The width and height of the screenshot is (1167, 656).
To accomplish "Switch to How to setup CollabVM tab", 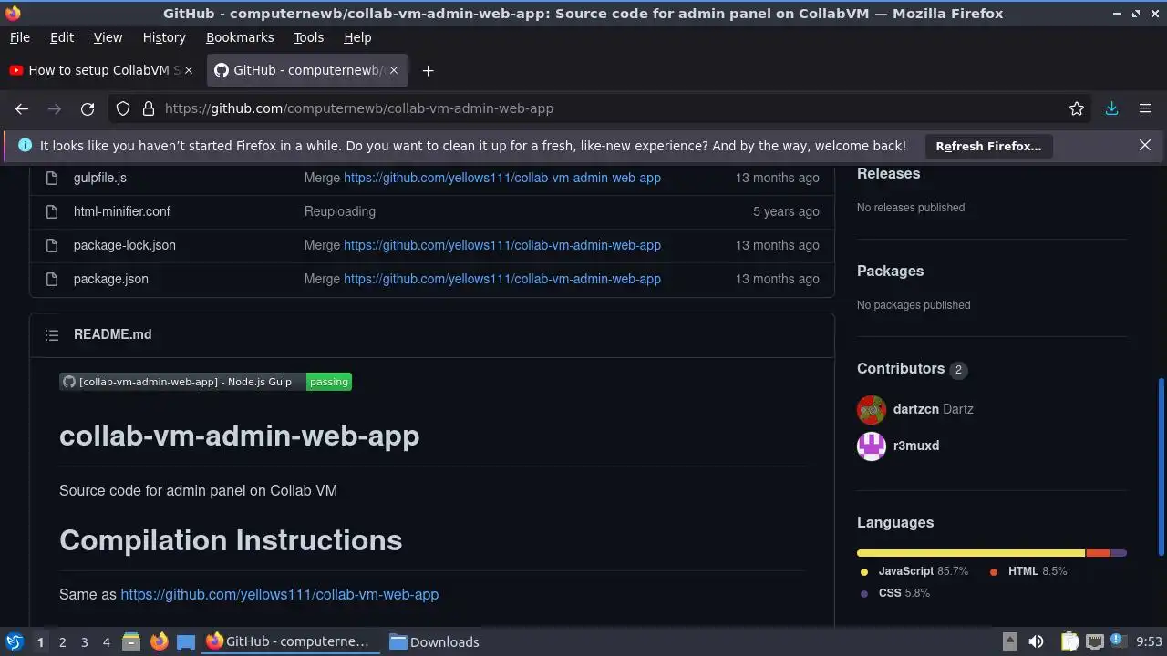I will click(102, 70).
